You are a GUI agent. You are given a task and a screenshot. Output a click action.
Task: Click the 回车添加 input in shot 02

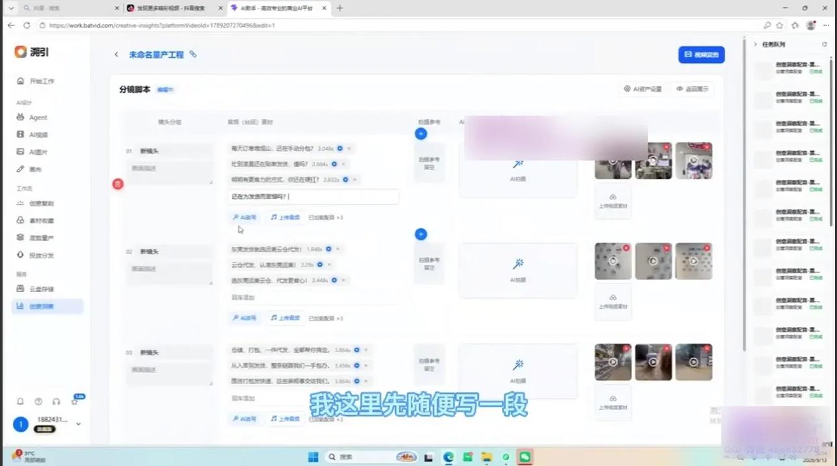(x=313, y=297)
